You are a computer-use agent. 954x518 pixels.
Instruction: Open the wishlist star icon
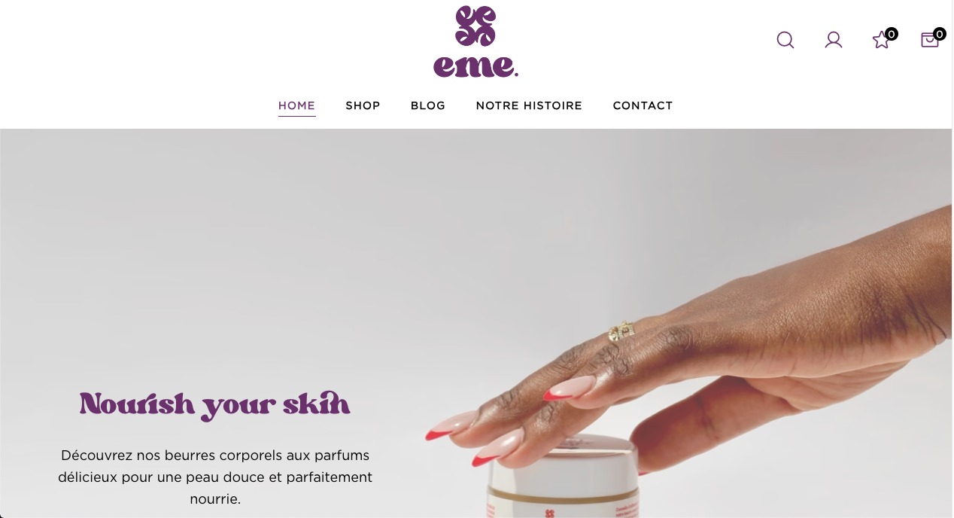pyautogui.click(x=881, y=41)
